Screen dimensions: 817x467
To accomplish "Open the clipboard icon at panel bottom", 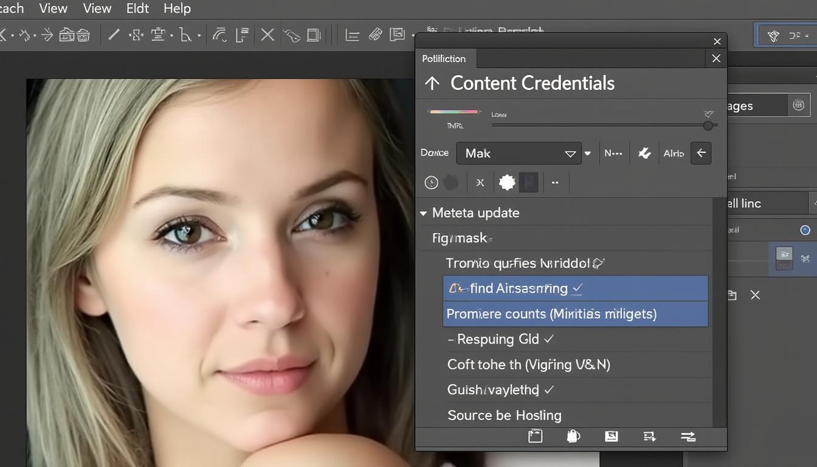I will pyautogui.click(x=535, y=436).
